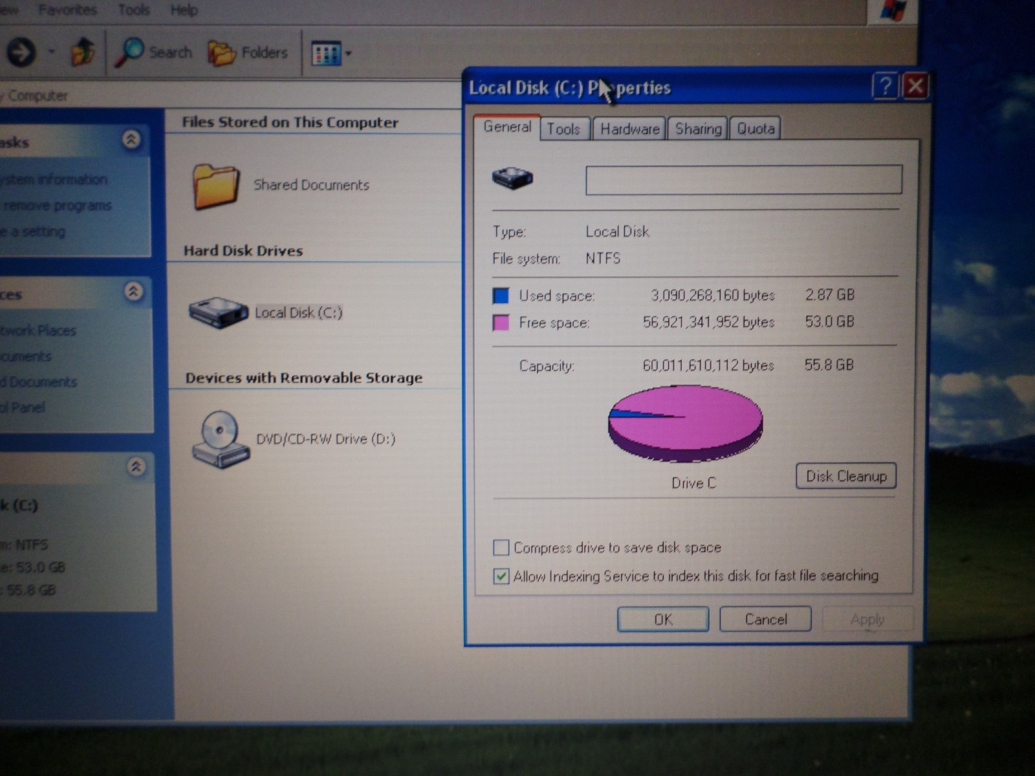
Task: Click the volume label text field
Action: click(743, 180)
